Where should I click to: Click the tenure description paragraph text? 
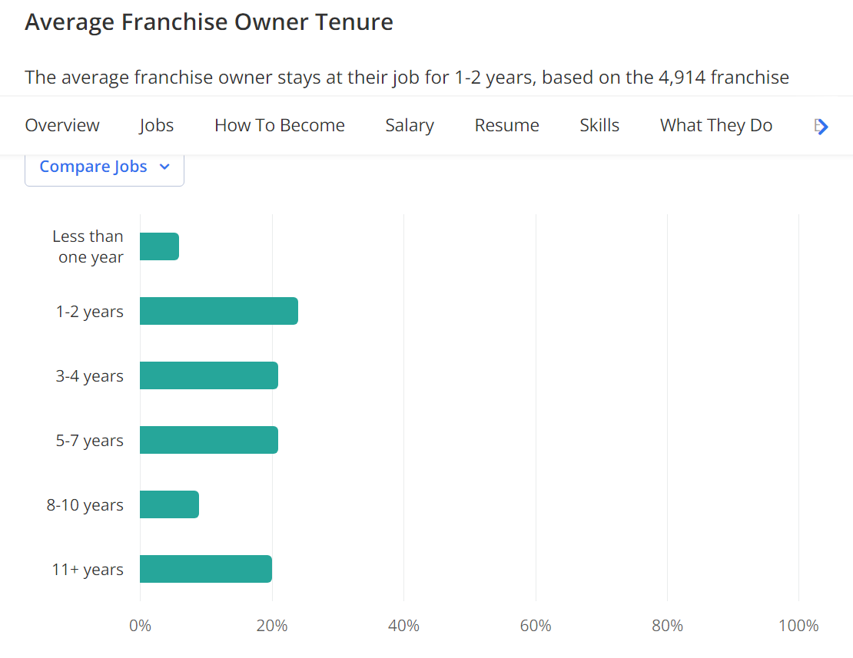coord(407,78)
